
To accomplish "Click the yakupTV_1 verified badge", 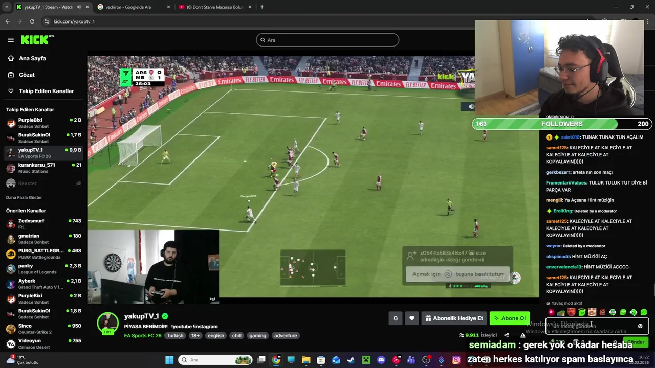I will (x=165, y=316).
